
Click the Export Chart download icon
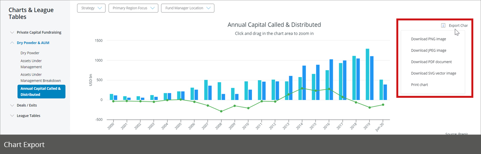click(443, 25)
